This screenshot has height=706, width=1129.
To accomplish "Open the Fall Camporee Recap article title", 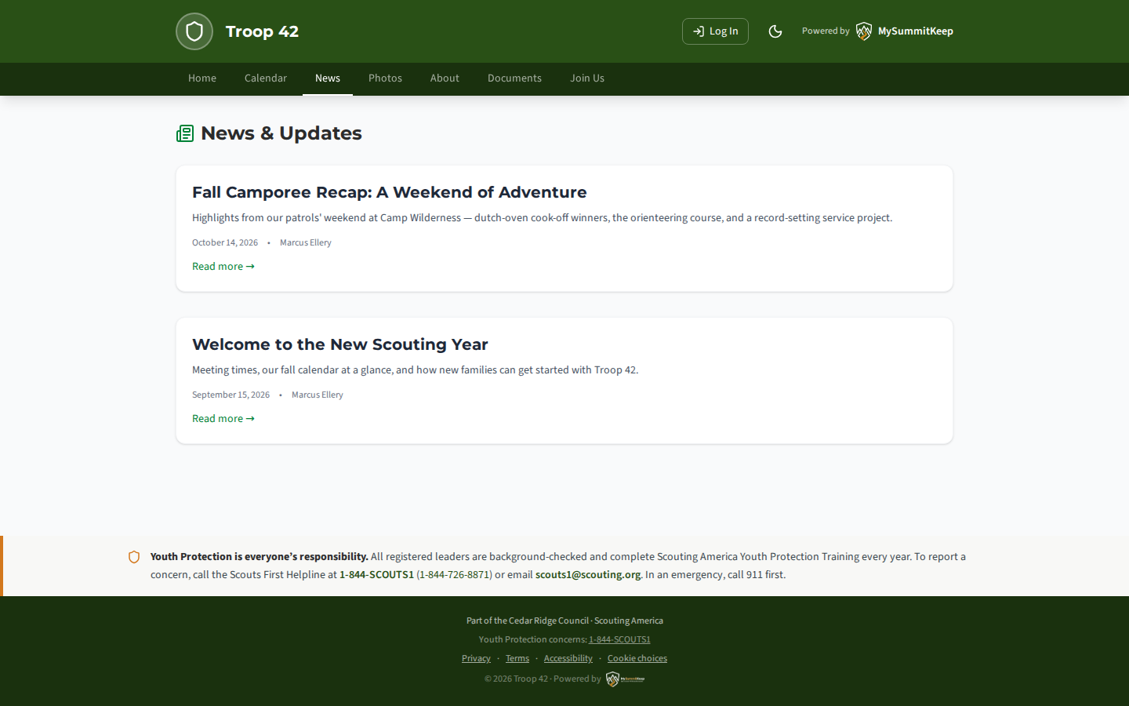I will tap(390, 192).
